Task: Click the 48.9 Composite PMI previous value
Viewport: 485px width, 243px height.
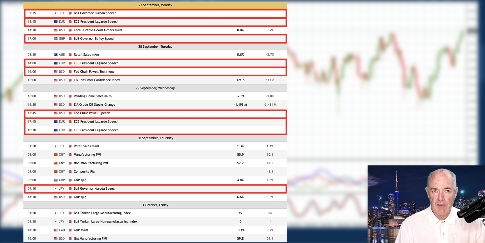Action: (x=270, y=172)
